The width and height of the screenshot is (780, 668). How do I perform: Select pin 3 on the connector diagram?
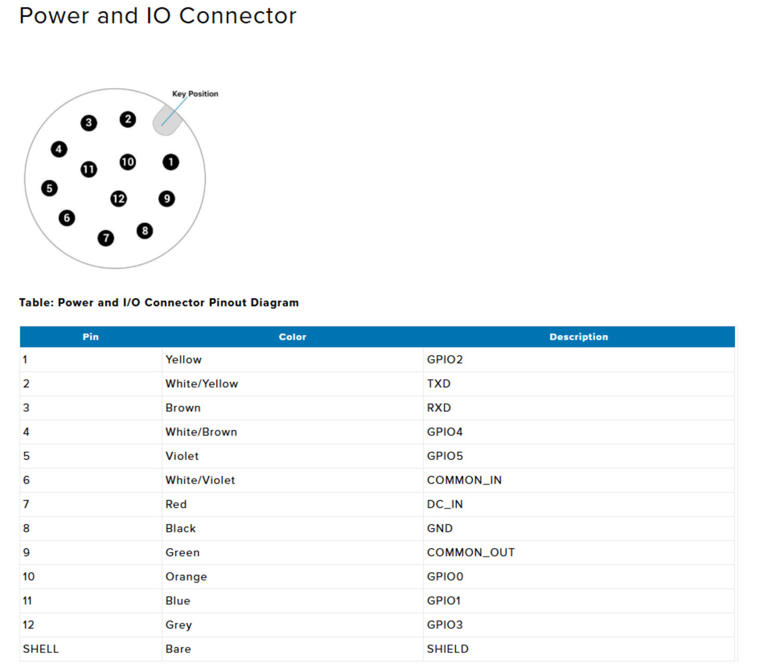[89, 123]
